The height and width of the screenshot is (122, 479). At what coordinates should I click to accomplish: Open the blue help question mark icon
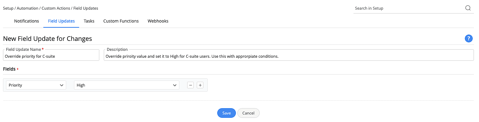pyautogui.click(x=468, y=38)
